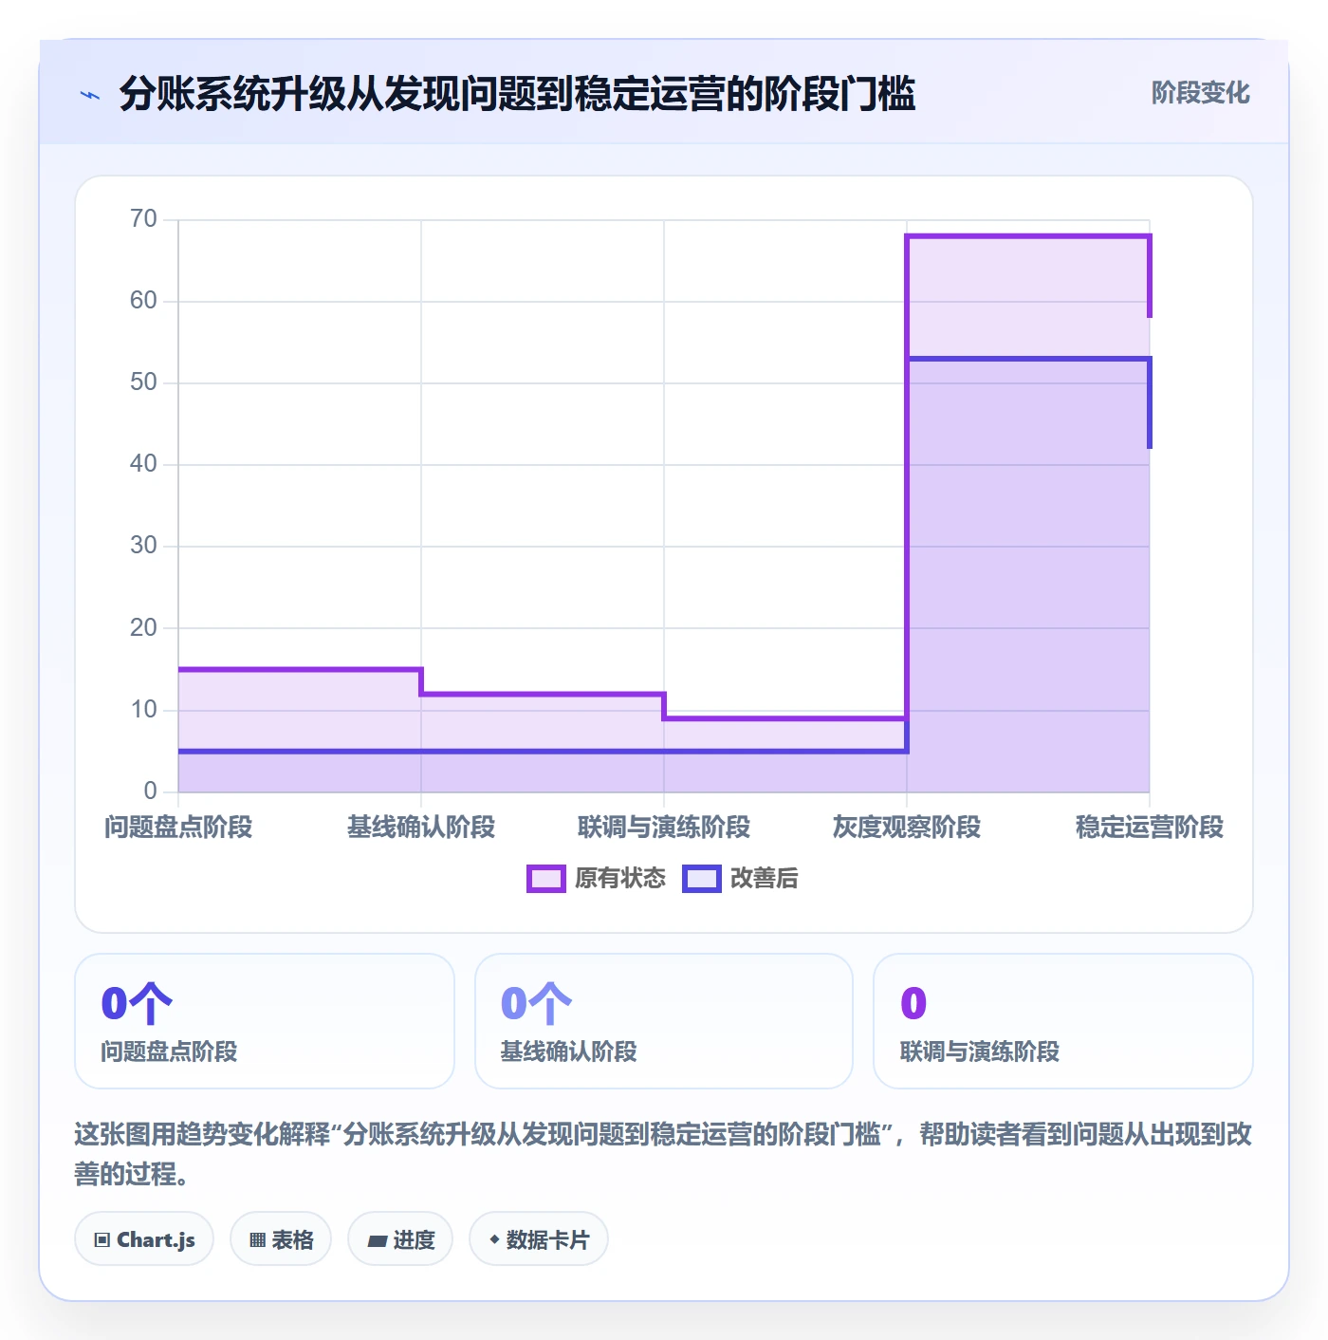Screen dimensions: 1328x1340
Task: Click the y-axis value 50
Action: tap(143, 382)
